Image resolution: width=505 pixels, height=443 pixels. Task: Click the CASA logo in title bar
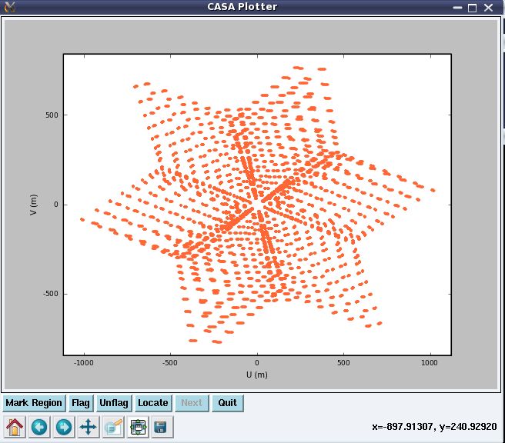pos(10,7)
